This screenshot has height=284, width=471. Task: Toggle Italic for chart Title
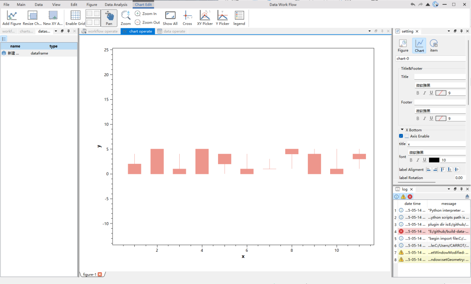point(424,93)
